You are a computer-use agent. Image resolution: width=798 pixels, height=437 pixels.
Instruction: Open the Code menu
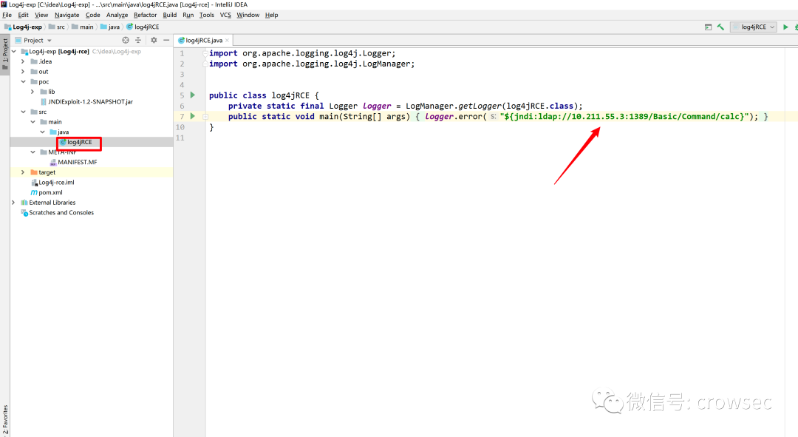[x=92, y=15]
